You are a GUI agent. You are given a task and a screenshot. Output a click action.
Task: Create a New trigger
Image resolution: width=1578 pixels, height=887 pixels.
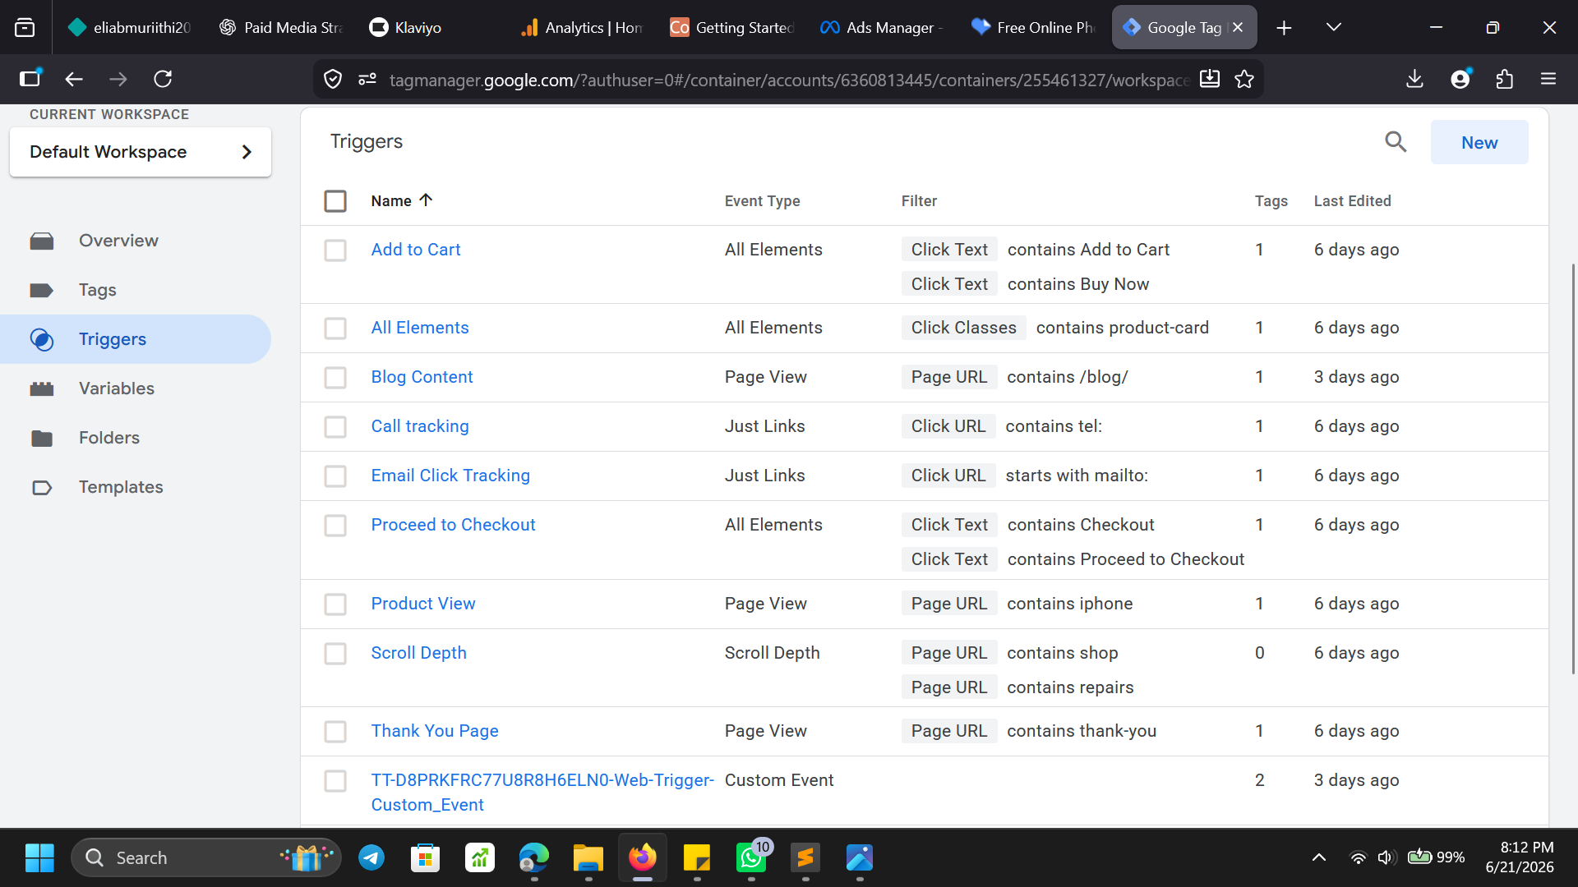click(1479, 142)
